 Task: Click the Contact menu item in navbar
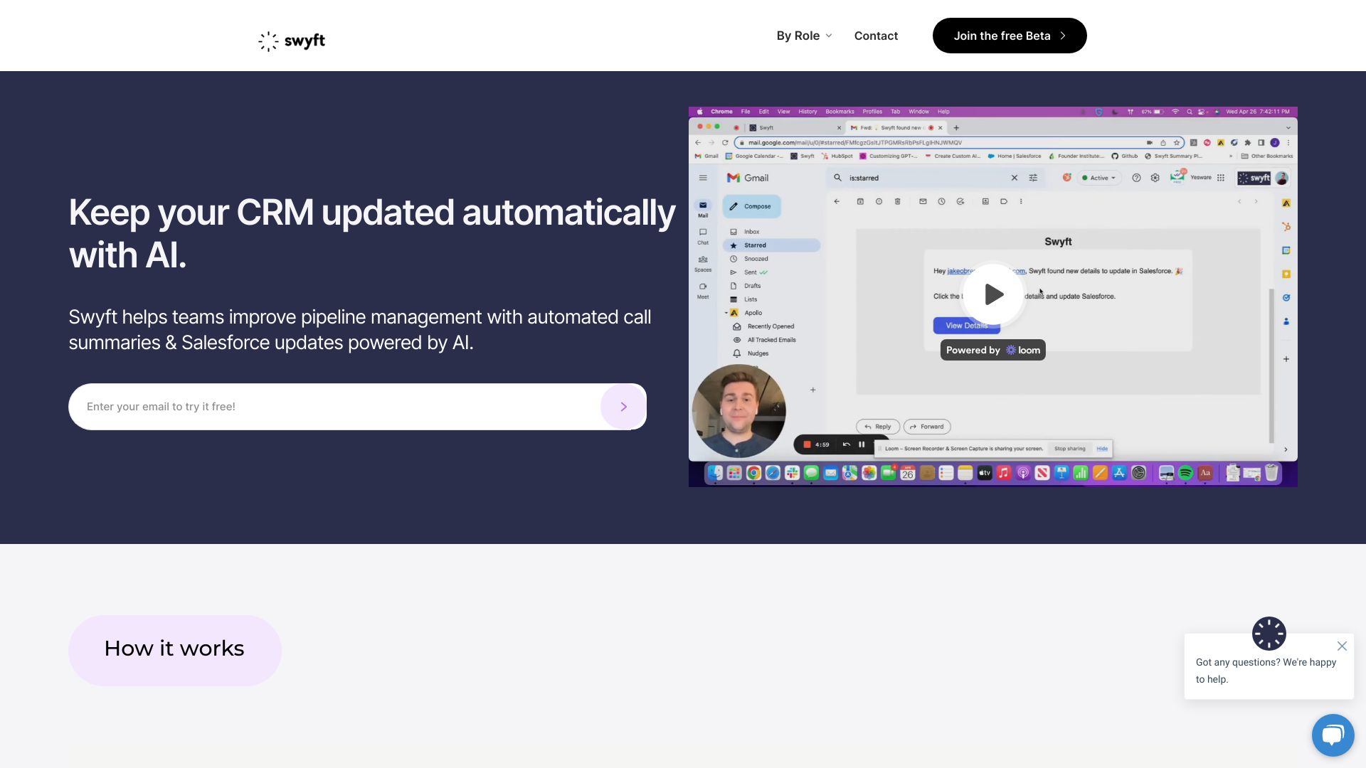tap(877, 36)
